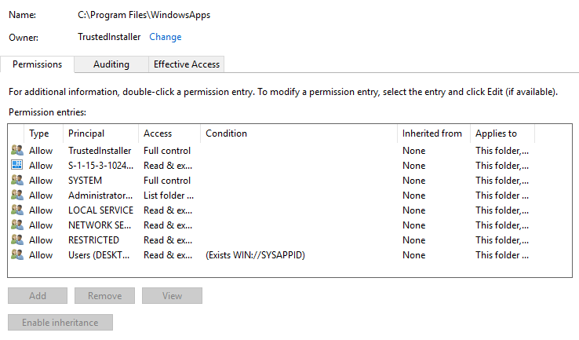Select the Permissions tab
Viewport: 579px width, 340px height.
(x=38, y=64)
